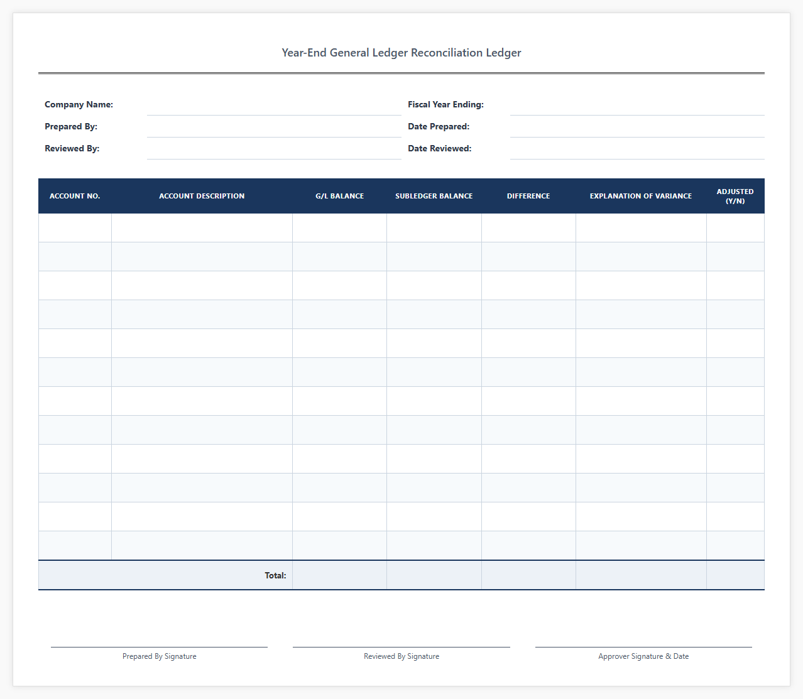803x699 pixels.
Task: Click the Date Reviewed: label
Action: (x=439, y=149)
